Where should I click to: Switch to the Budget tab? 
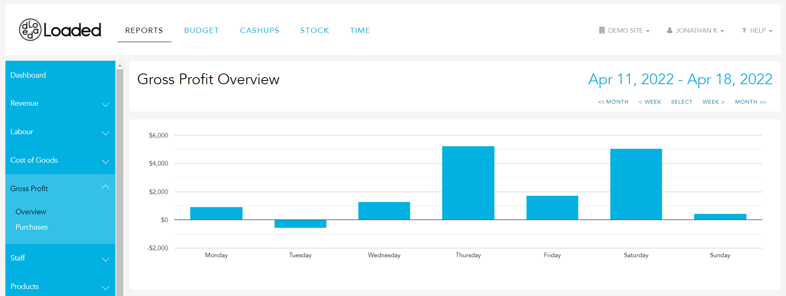coord(201,31)
